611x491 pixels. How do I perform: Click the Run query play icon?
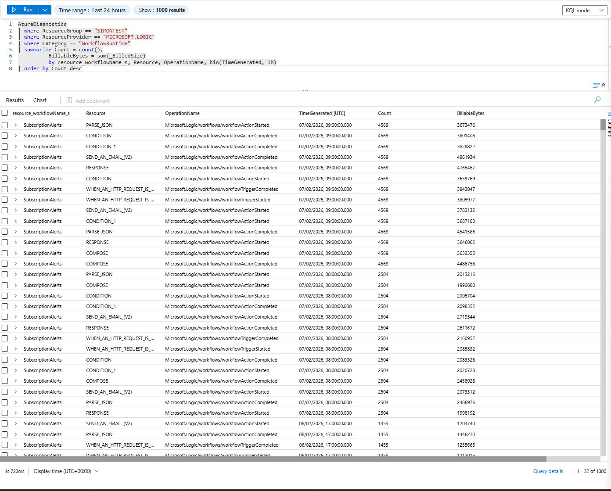click(x=14, y=10)
